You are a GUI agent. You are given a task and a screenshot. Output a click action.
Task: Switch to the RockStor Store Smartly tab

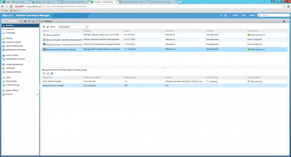pos(163,2)
